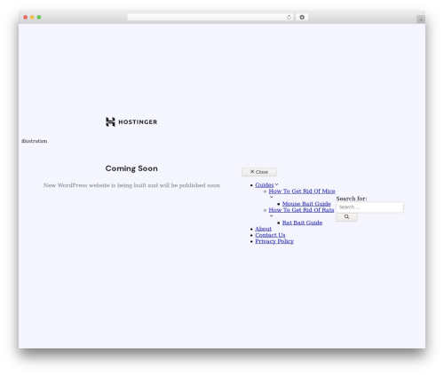This screenshot has height=375, width=444.
Task: Click the browser address bar
Action: (210, 17)
